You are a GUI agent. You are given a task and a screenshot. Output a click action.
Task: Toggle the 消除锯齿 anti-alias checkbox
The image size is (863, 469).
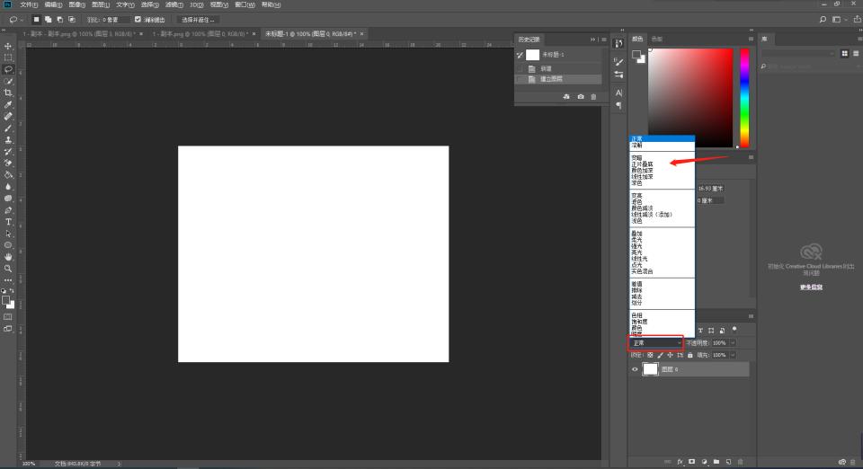coord(138,19)
